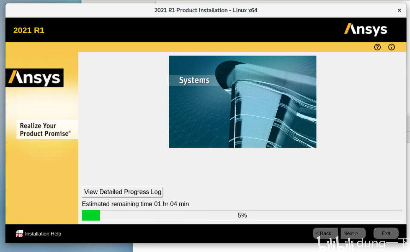
Task: View Detailed Progress Log
Action: [123, 192]
